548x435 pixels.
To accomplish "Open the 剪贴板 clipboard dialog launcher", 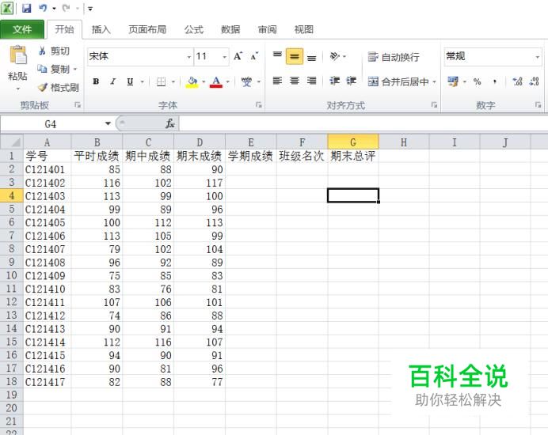I will coord(78,104).
